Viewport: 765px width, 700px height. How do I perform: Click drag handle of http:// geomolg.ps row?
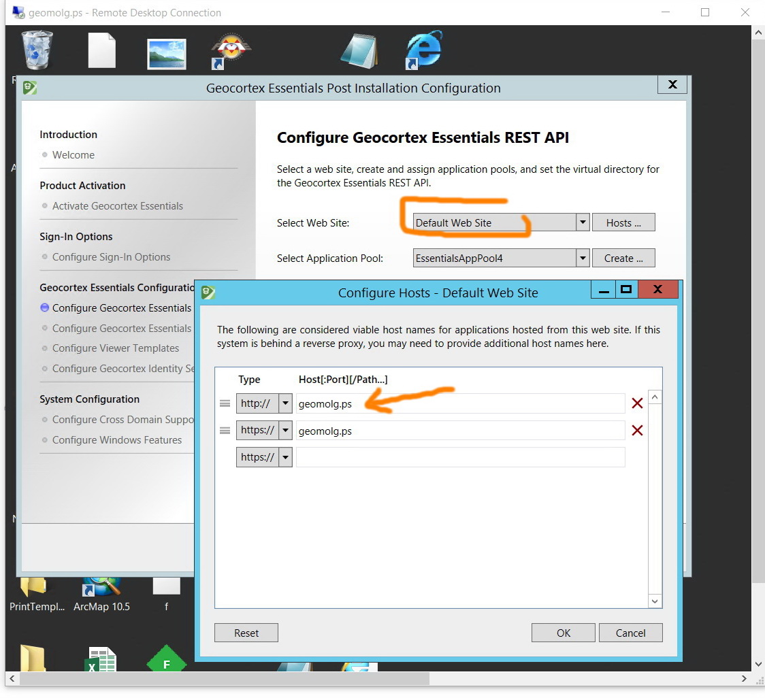(225, 403)
